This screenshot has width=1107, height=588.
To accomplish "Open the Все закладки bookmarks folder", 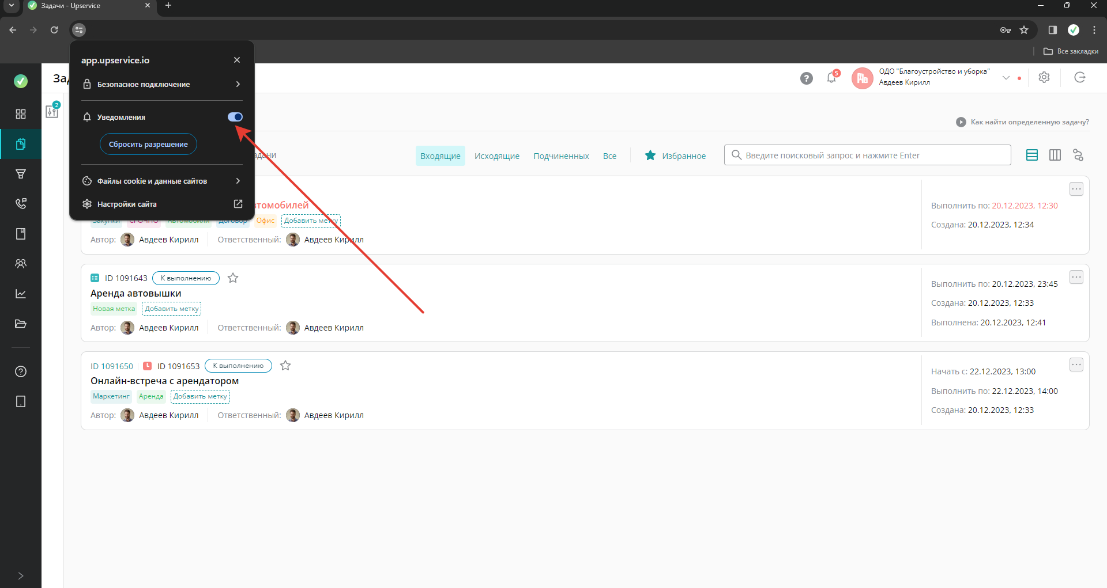I will pyautogui.click(x=1071, y=51).
